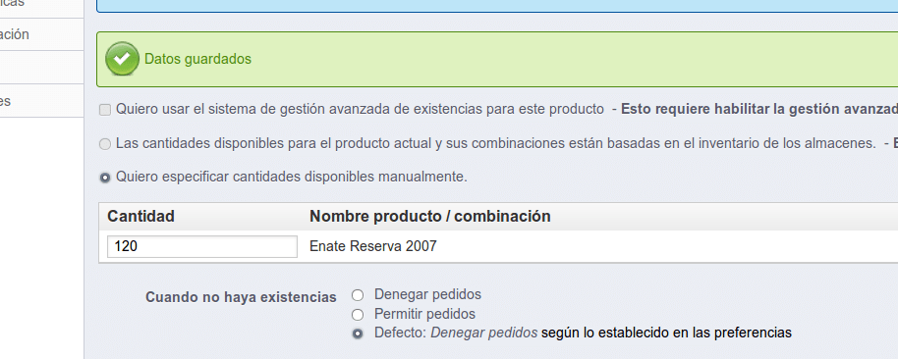Focus the Cantidad field showing 120
The width and height of the screenshot is (898, 359).
[202, 246]
